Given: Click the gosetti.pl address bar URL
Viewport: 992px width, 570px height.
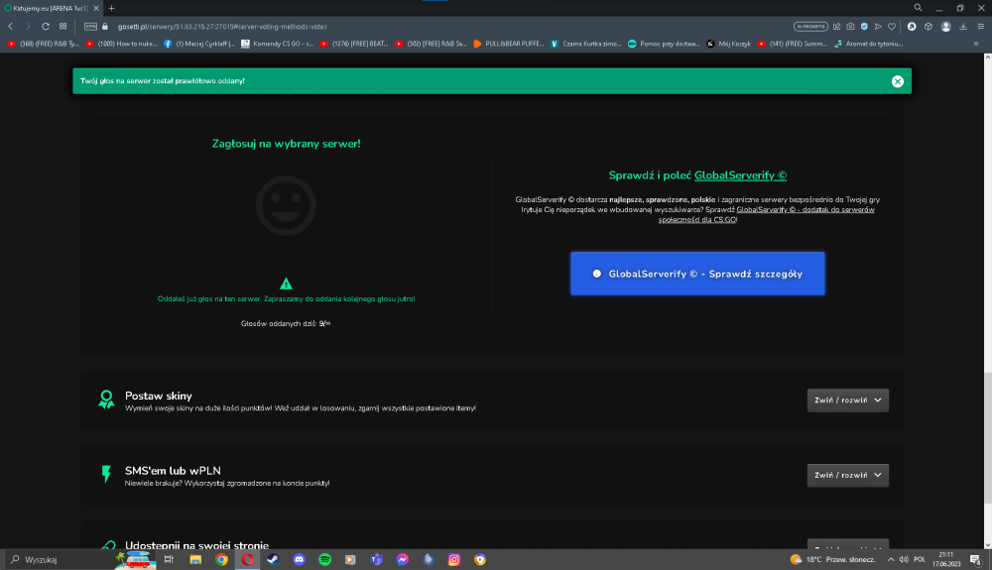Looking at the screenshot, I should 222,27.
